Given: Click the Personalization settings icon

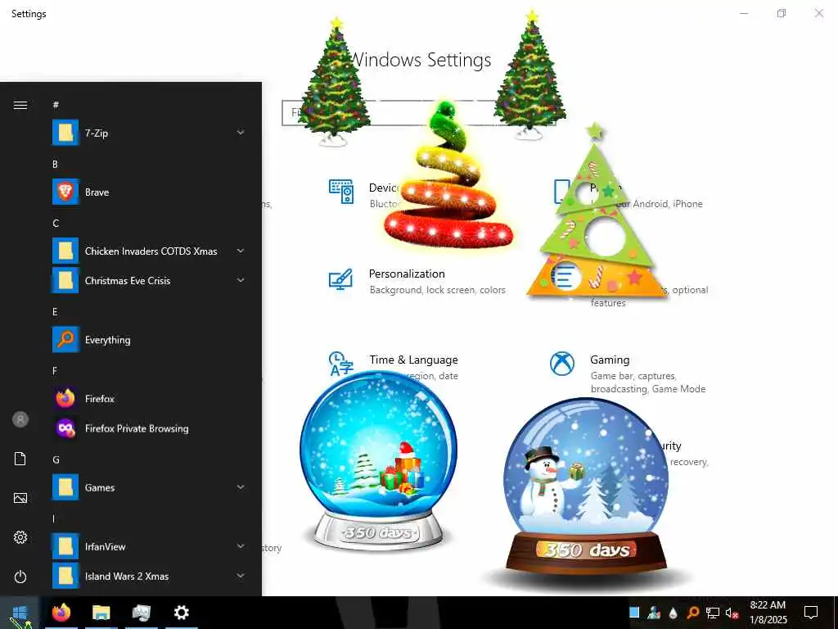Looking at the screenshot, I should [341, 279].
